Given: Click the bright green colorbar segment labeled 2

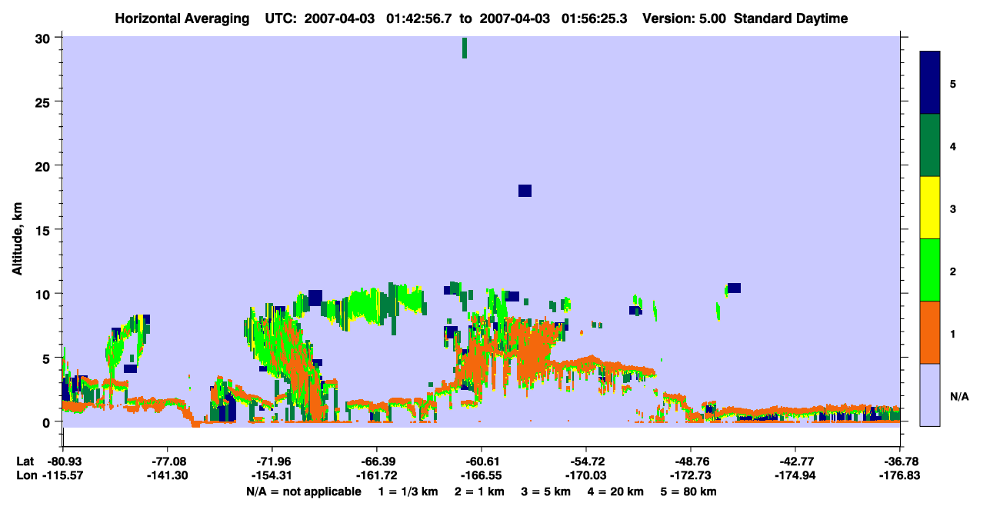Looking at the screenshot, I should coord(930,270).
